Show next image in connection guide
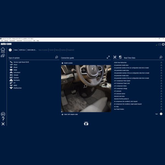165x165 pixels. [108, 86]
